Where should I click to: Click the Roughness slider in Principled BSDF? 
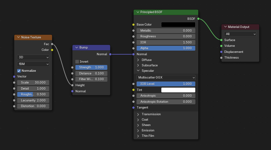(166, 36)
